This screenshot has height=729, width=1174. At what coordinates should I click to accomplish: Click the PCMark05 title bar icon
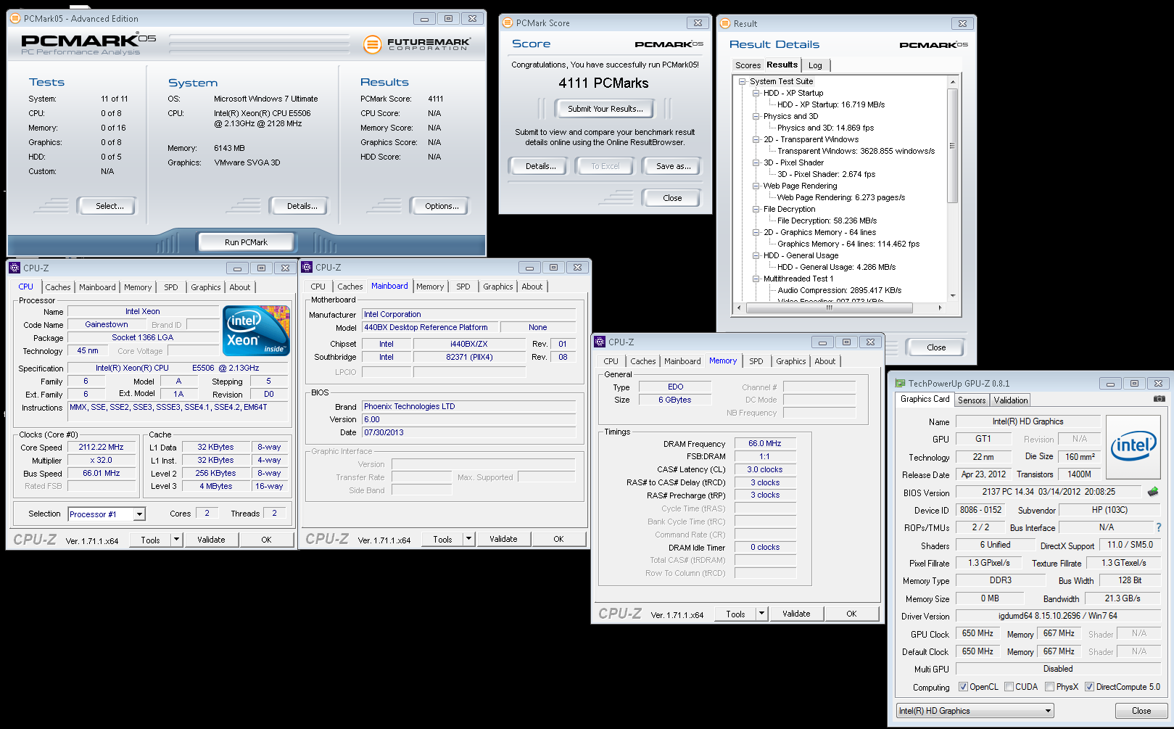click(15, 18)
